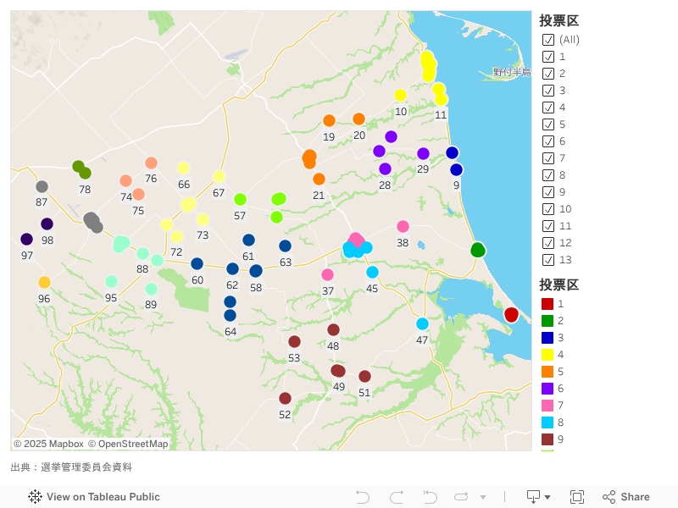Viewport: 678px width, 508px height.
Task: Toggle polling district 11 filter checkbox
Action: pos(548,226)
